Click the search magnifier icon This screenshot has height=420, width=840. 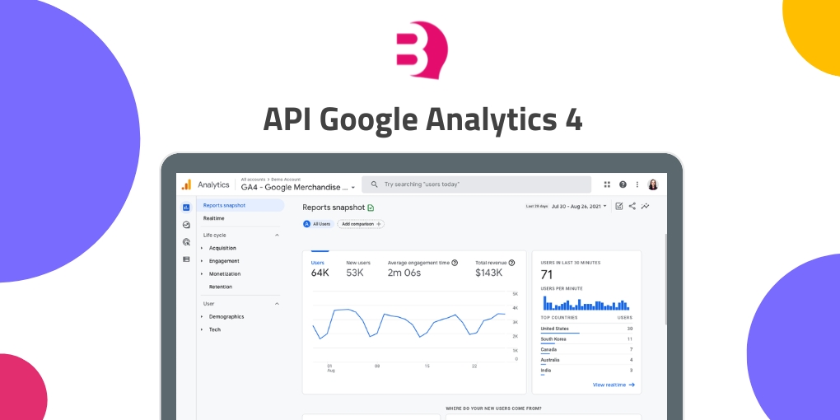(375, 184)
